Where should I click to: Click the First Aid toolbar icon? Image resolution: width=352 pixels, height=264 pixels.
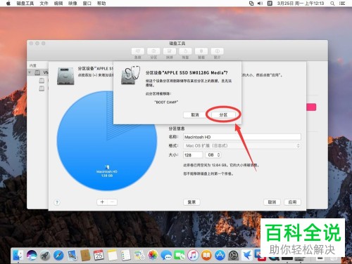click(138, 51)
